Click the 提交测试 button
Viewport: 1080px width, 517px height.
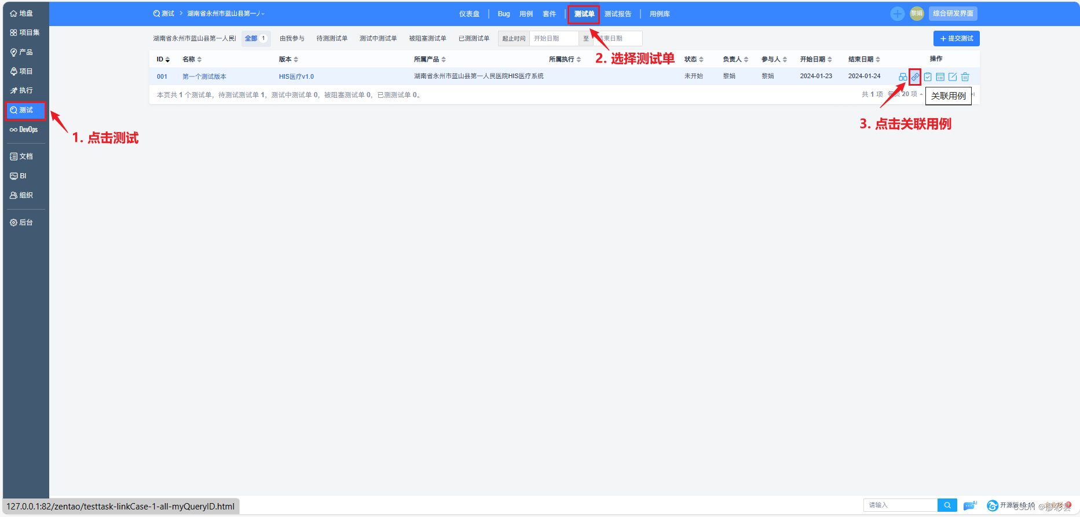(x=956, y=38)
